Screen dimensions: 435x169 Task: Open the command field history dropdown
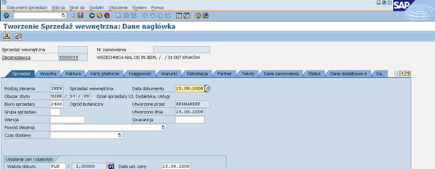click(x=63, y=16)
